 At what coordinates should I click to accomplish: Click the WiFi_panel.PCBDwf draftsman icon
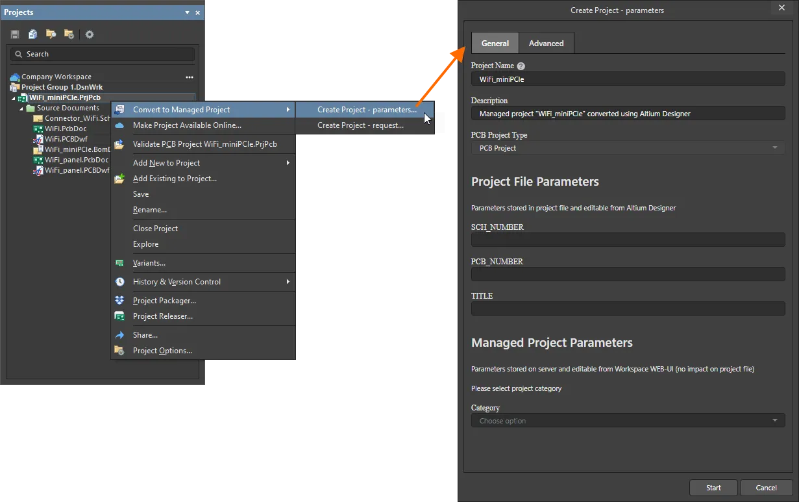(x=38, y=170)
